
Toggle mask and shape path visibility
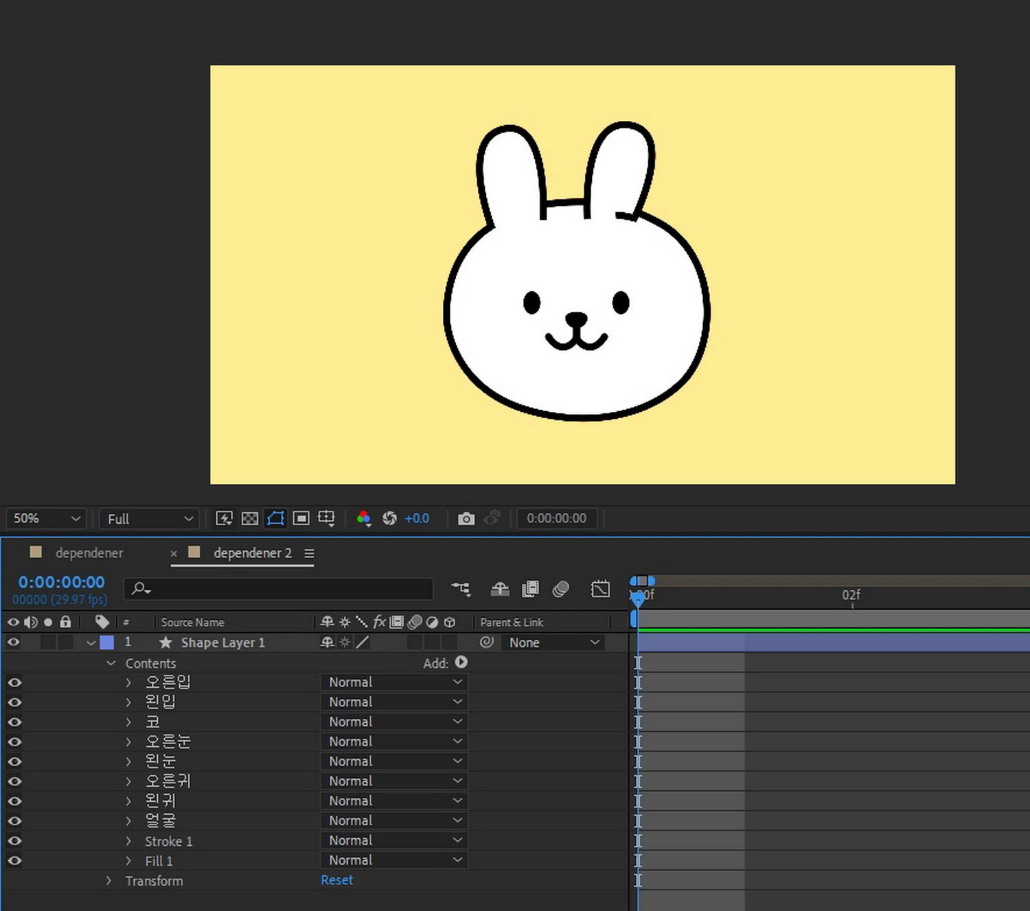(275, 518)
